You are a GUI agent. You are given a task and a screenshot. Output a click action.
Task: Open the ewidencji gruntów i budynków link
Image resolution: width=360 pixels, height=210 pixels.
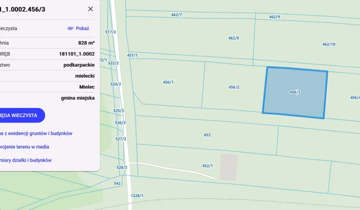[36, 133]
